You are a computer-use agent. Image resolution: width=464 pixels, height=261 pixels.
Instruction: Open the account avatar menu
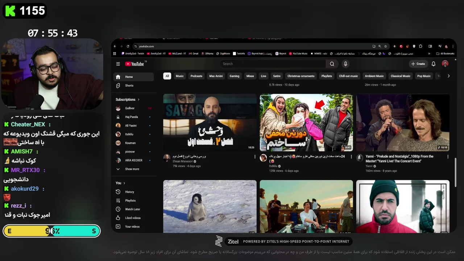pyautogui.click(x=445, y=64)
